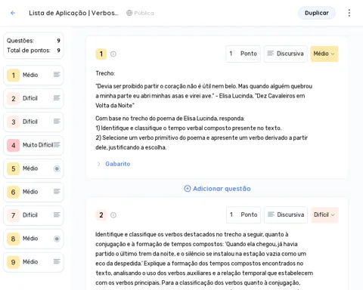Viewport: 363px width, 290px height.
Task: Click the 'Questões:' count label
Action: [x=20, y=41]
